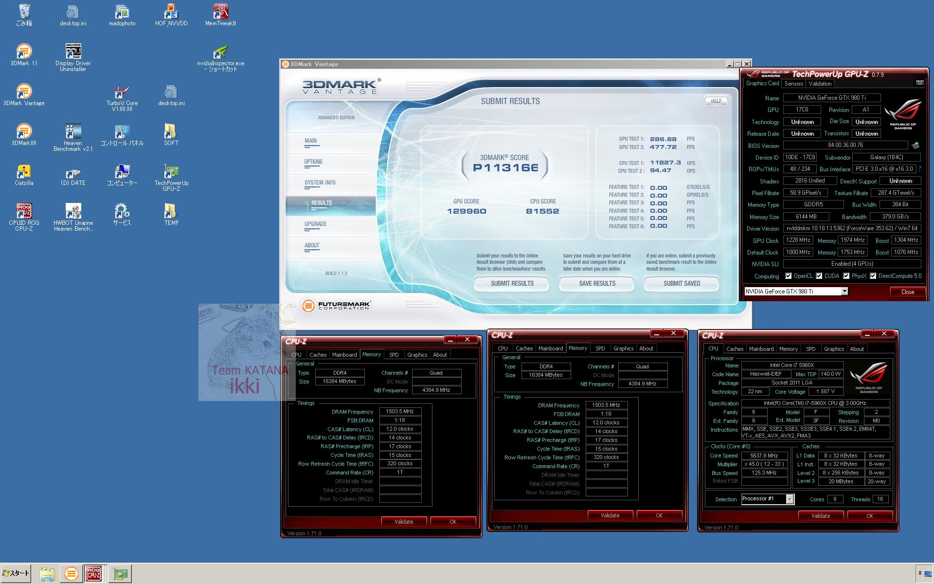Screen dimensions: 934x584
Task: Launch TechPowerUp GPU-Z desktop icon
Action: [171, 177]
